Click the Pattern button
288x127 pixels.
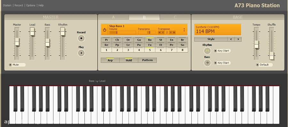[x=147, y=60]
